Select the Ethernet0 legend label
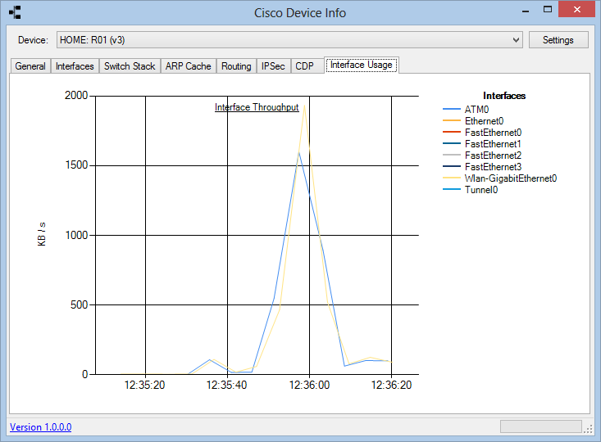 pos(484,121)
